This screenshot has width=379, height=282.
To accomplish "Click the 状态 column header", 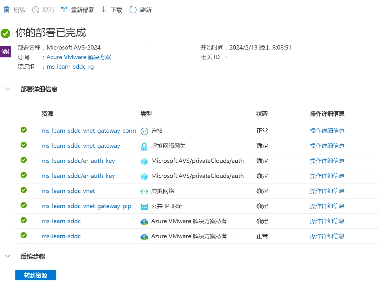I will (x=262, y=114).
